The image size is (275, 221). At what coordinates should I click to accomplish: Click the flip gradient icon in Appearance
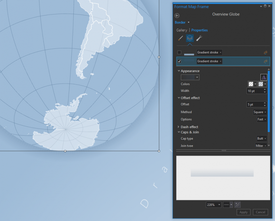click(x=264, y=77)
